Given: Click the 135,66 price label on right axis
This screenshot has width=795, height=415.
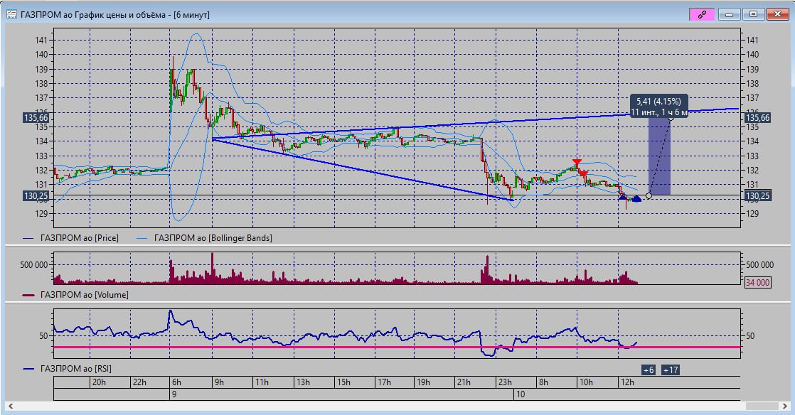Looking at the screenshot, I should pyautogui.click(x=757, y=117).
